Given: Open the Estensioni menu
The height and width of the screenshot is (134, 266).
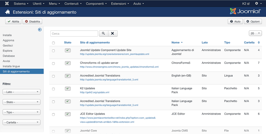Looking at the screenshot, I should click(120, 4).
